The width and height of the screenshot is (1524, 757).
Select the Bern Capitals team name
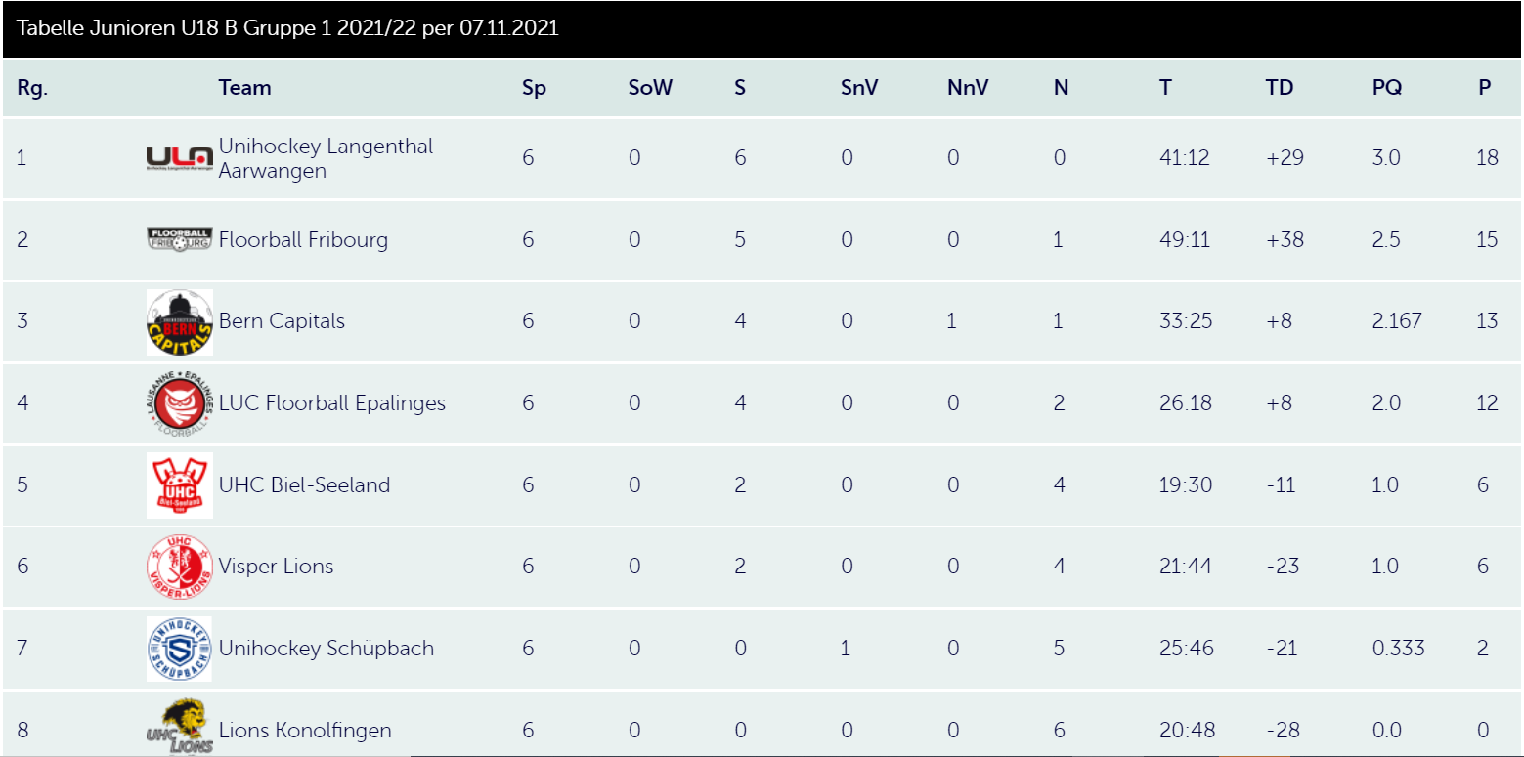tap(282, 321)
